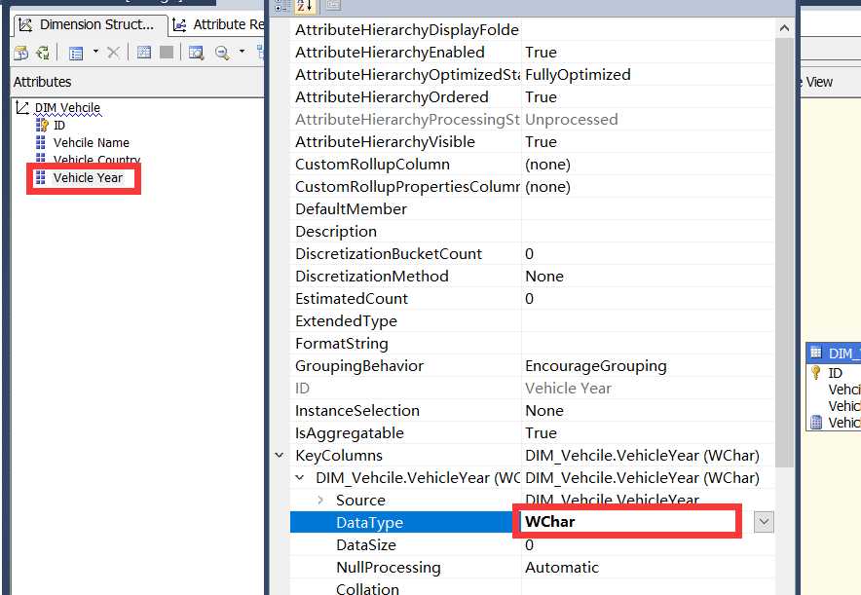861x595 pixels.
Task: Click the ID attribute key icon
Action: [x=42, y=126]
